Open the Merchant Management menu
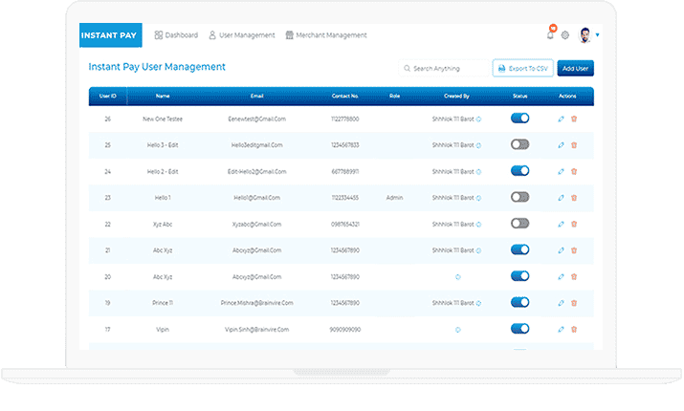 tap(325, 35)
